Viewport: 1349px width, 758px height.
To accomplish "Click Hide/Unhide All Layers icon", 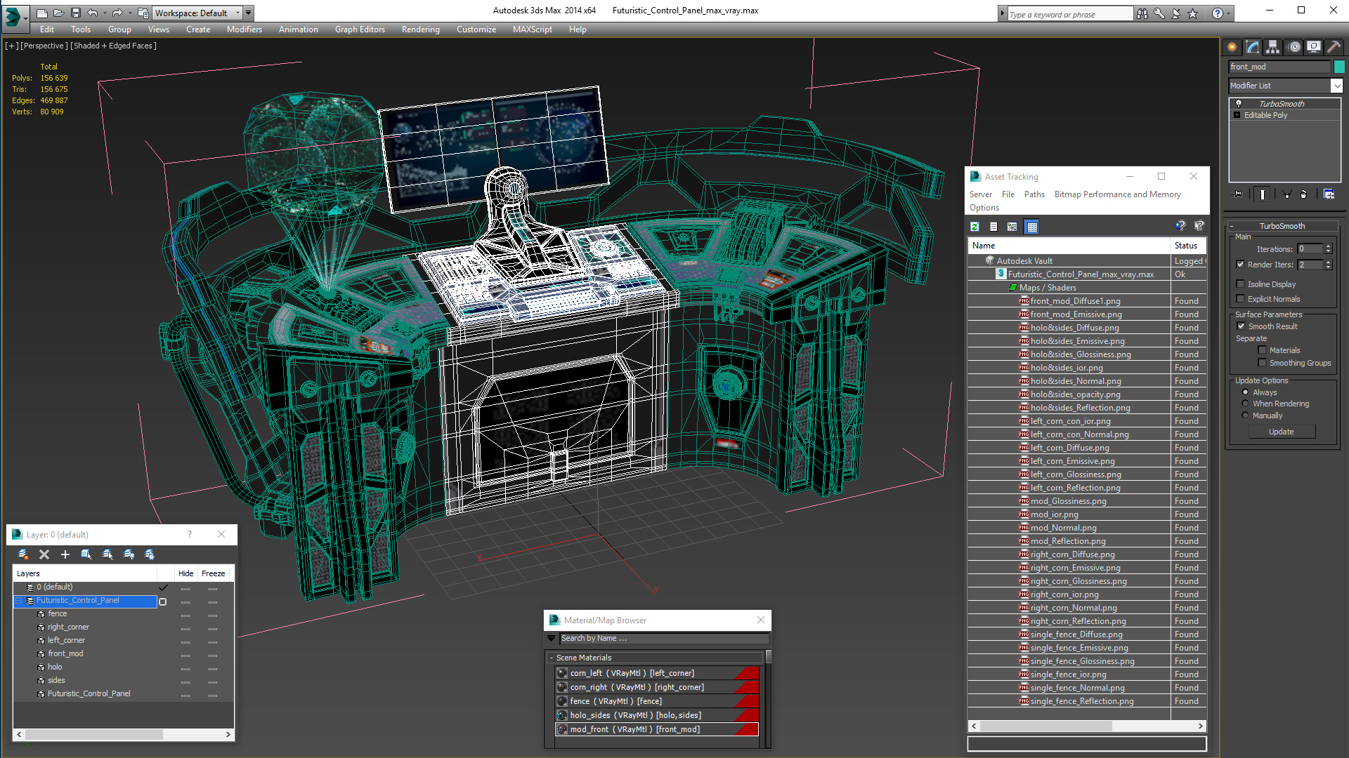I will tap(129, 554).
